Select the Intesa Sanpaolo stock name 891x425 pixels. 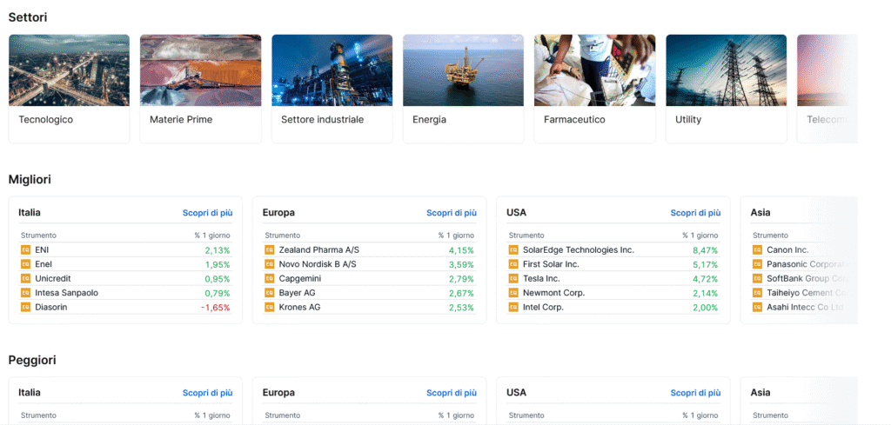point(66,293)
